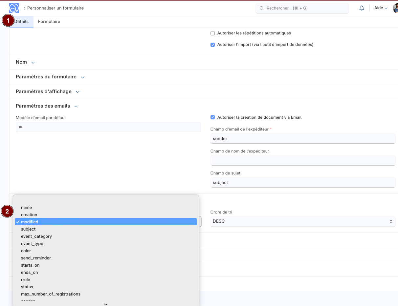398x306 pixels.
Task: Click the step 1 badge marker
Action: point(8,21)
